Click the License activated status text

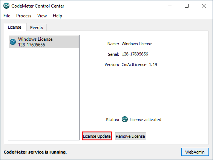pos(146,120)
